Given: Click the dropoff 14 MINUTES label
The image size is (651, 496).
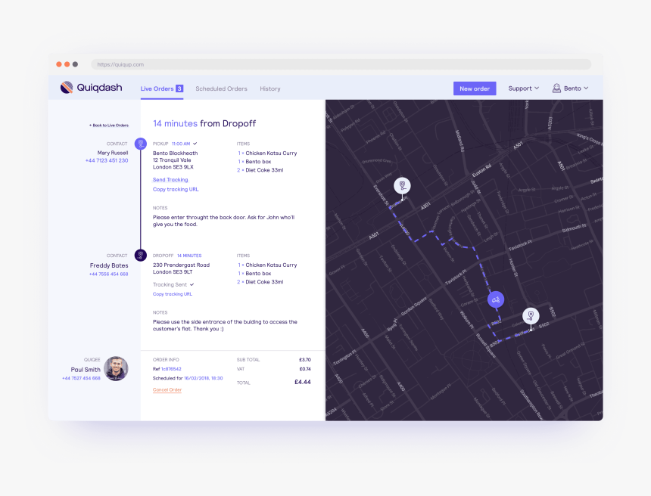Looking at the screenshot, I should 189,256.
